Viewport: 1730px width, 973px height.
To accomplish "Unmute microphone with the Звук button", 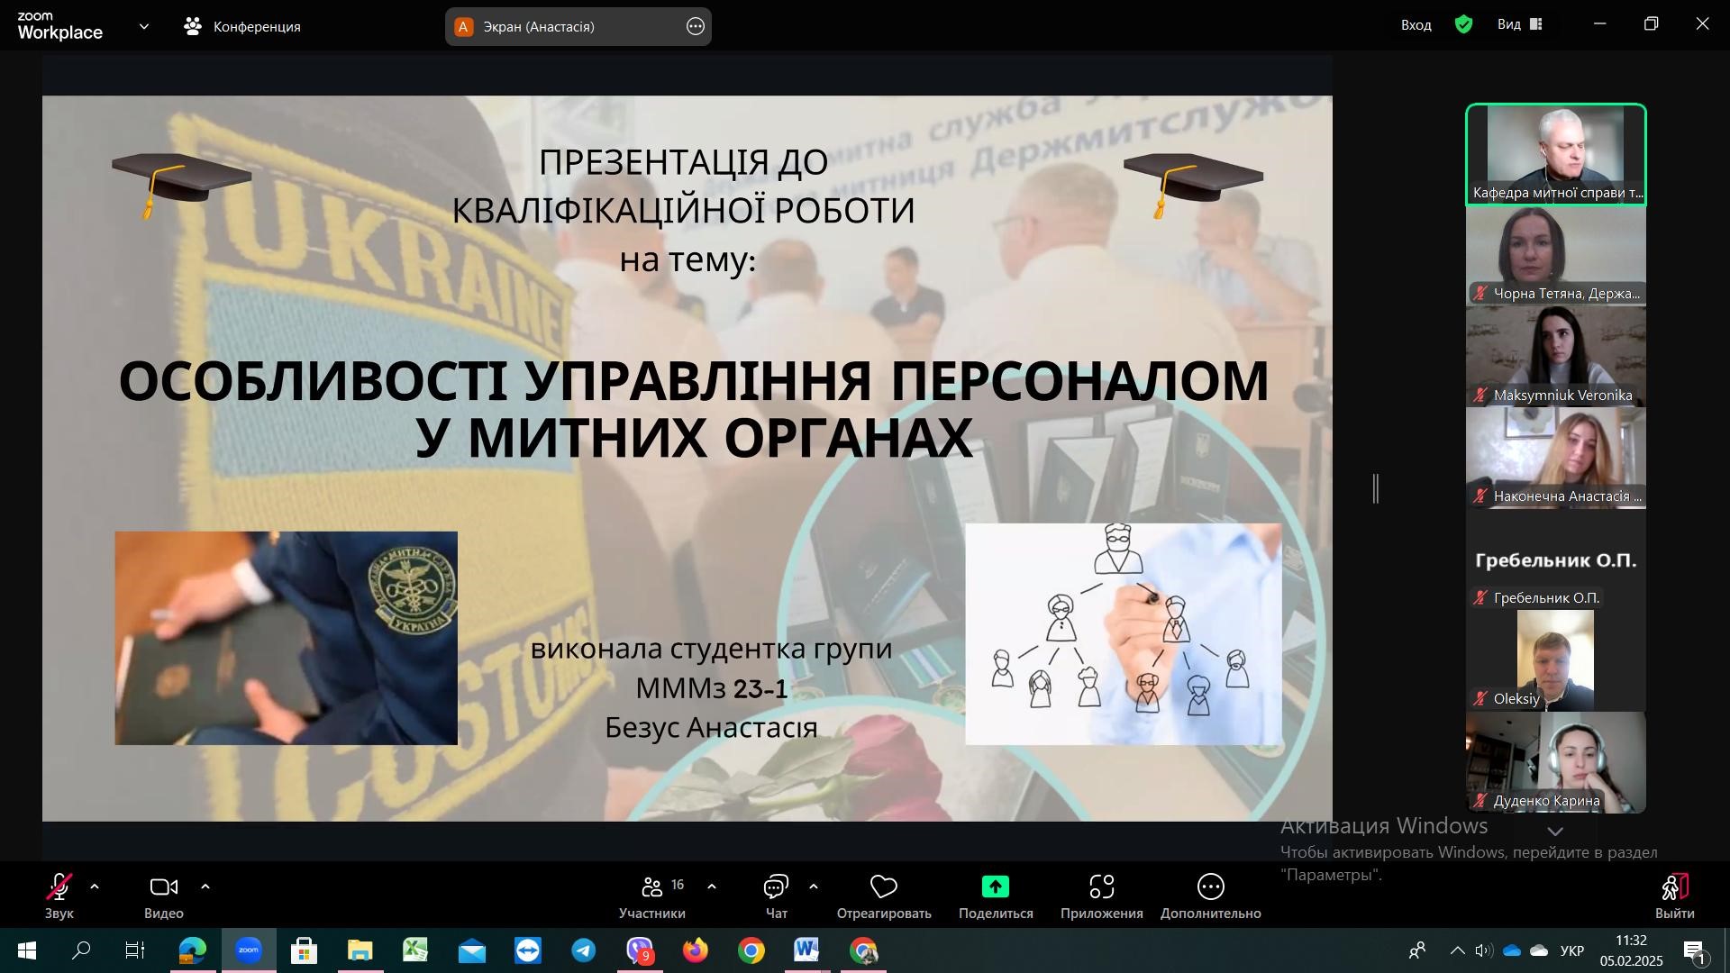I will (x=59, y=896).
